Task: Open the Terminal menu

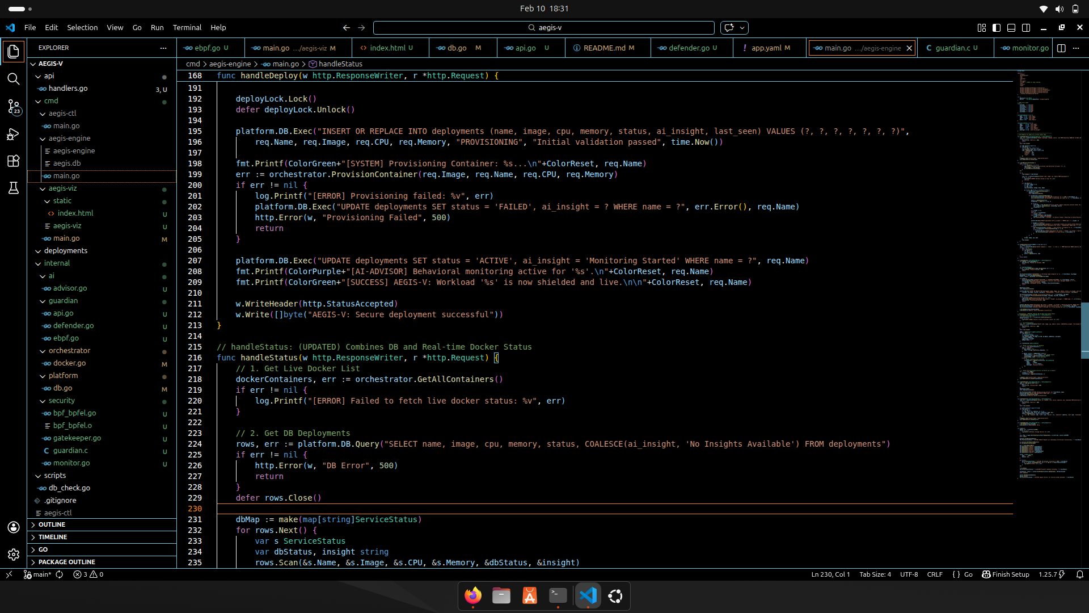Action: click(x=187, y=27)
